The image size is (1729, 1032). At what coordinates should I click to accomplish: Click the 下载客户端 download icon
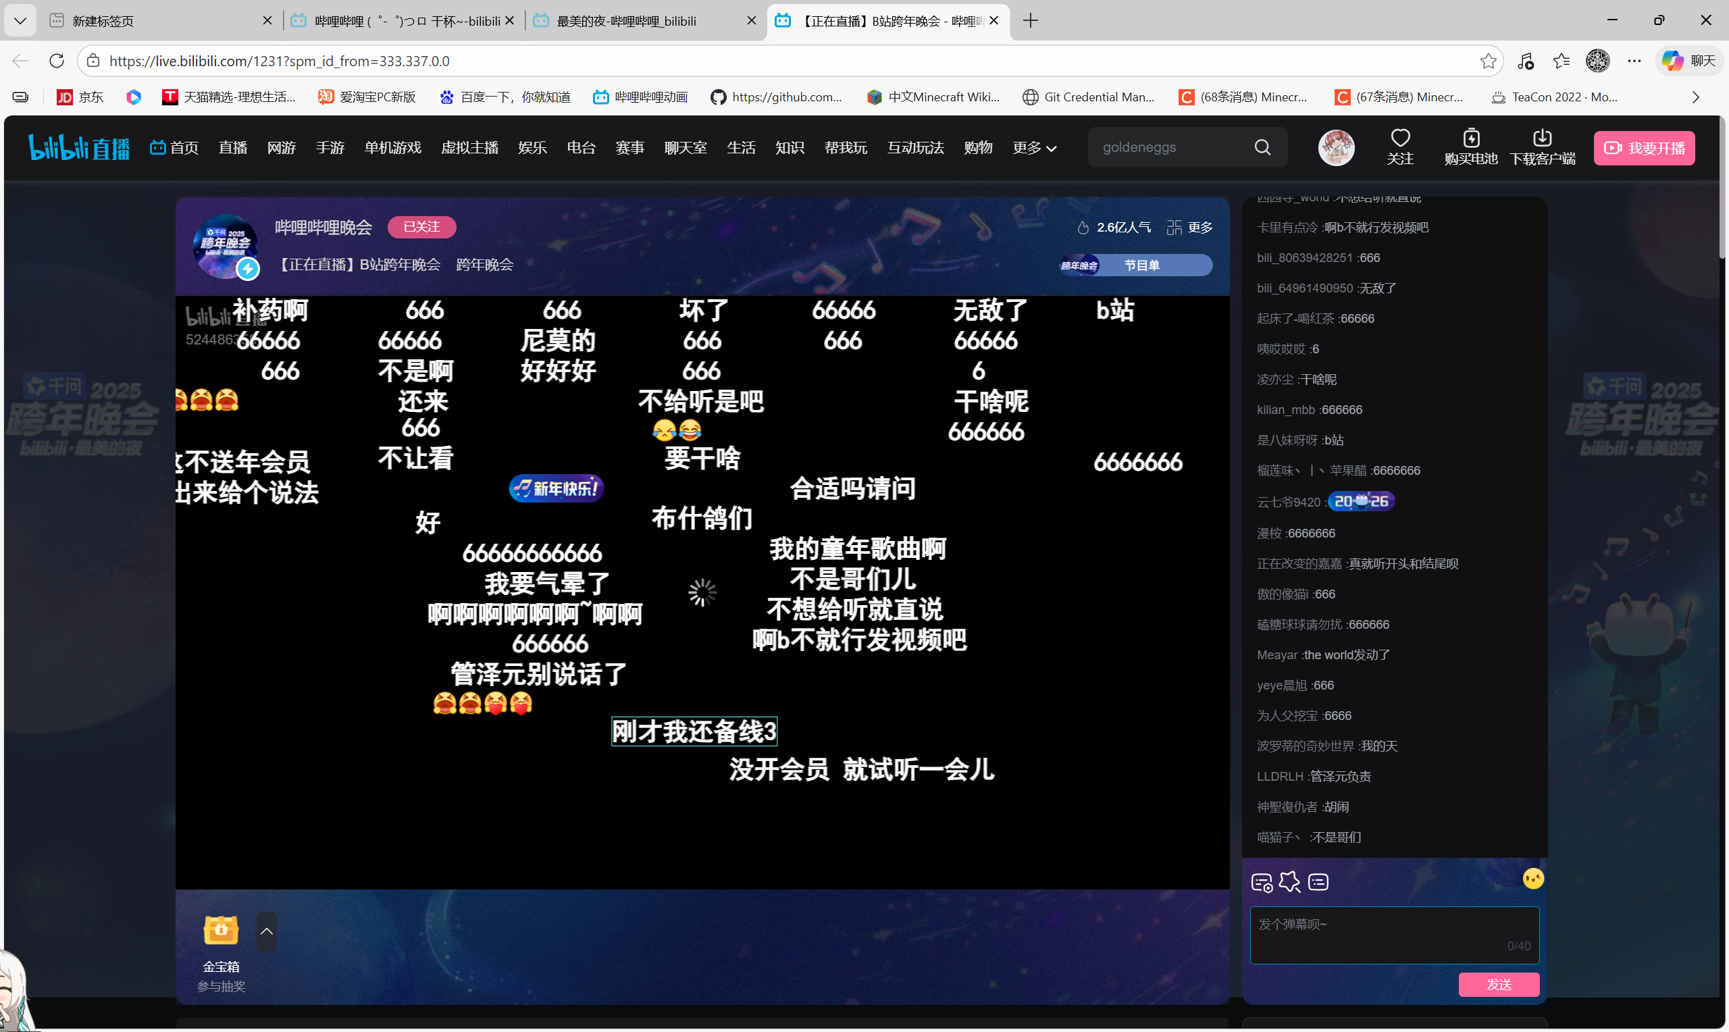(1541, 138)
